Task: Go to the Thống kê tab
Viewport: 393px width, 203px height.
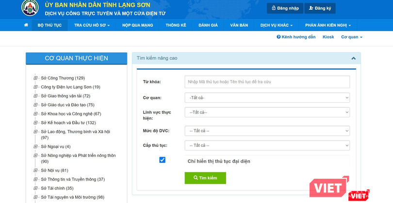Action: point(176,25)
